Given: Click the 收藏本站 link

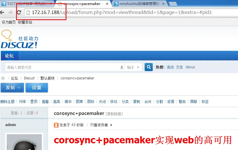Looking at the screenshot, I should [x=25, y=22].
